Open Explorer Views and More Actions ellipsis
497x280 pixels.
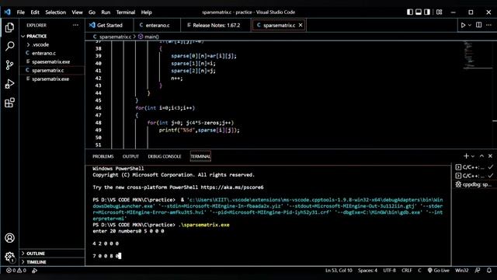[75, 25]
